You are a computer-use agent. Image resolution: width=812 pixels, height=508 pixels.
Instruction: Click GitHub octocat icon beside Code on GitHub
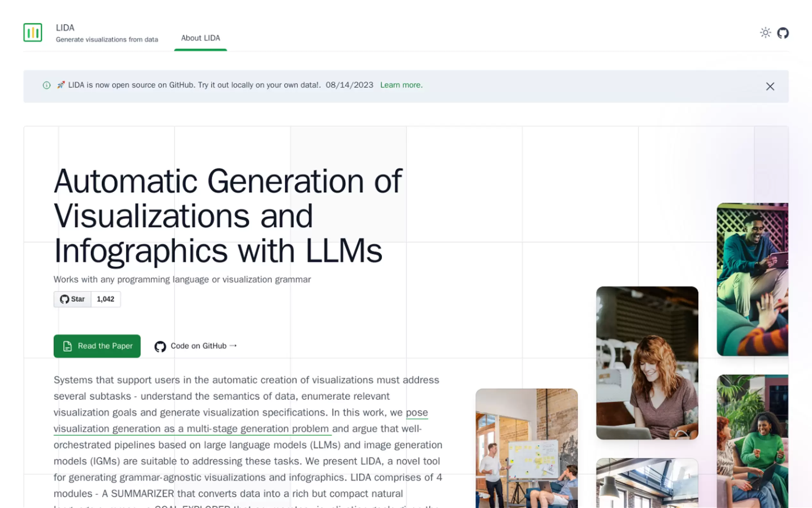[160, 346]
